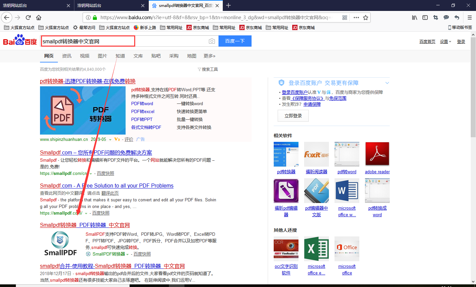Click the screenshot crop tool icon
Screen dimensions: 476x287
click(436, 18)
